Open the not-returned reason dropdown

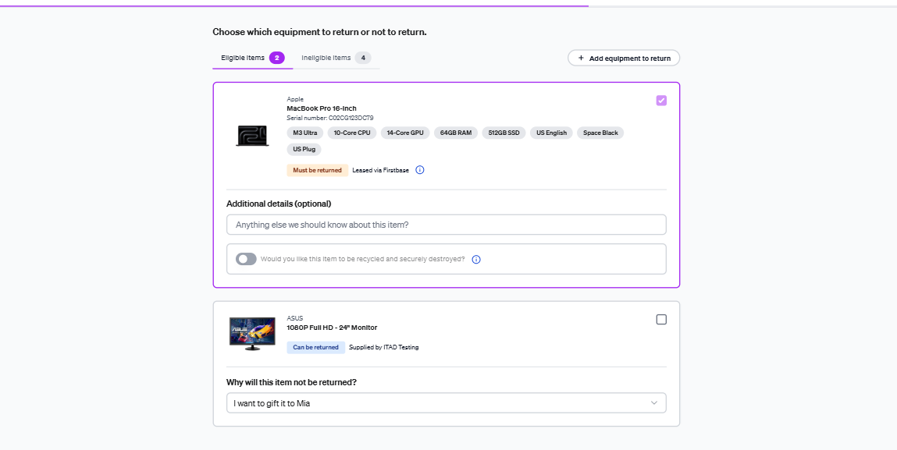pyautogui.click(x=447, y=402)
